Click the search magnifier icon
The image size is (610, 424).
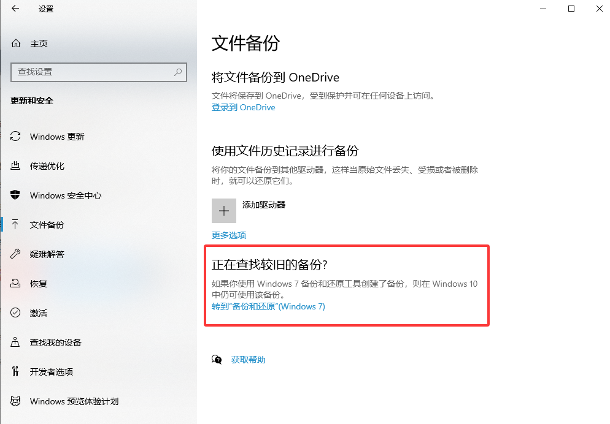point(178,72)
